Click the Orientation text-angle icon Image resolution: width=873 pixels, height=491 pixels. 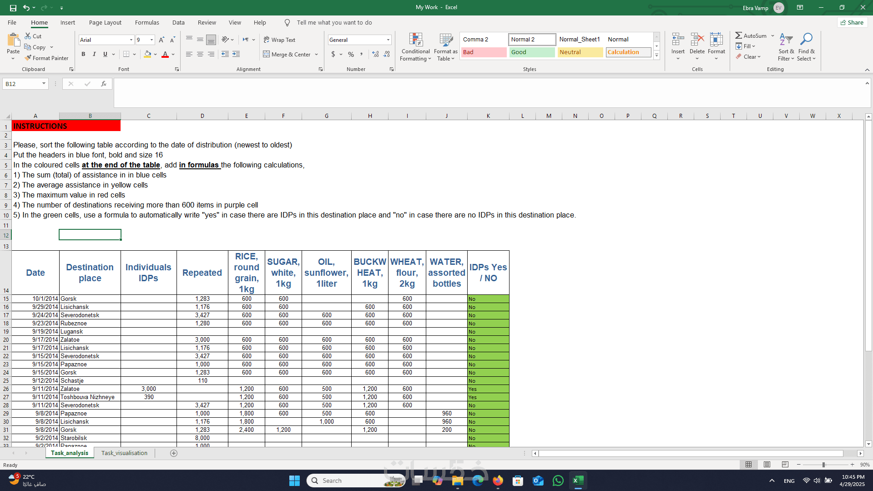(x=225, y=40)
